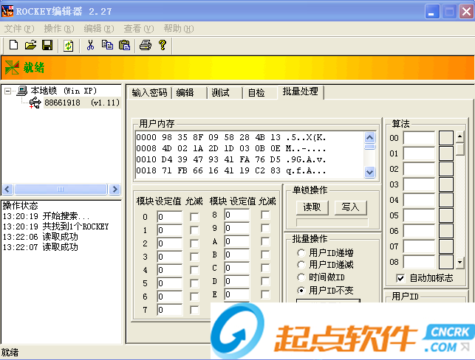This screenshot has height=360, width=475.
Task: Click the algorithm 04 input field
Action: pyautogui.click(x=420, y=200)
